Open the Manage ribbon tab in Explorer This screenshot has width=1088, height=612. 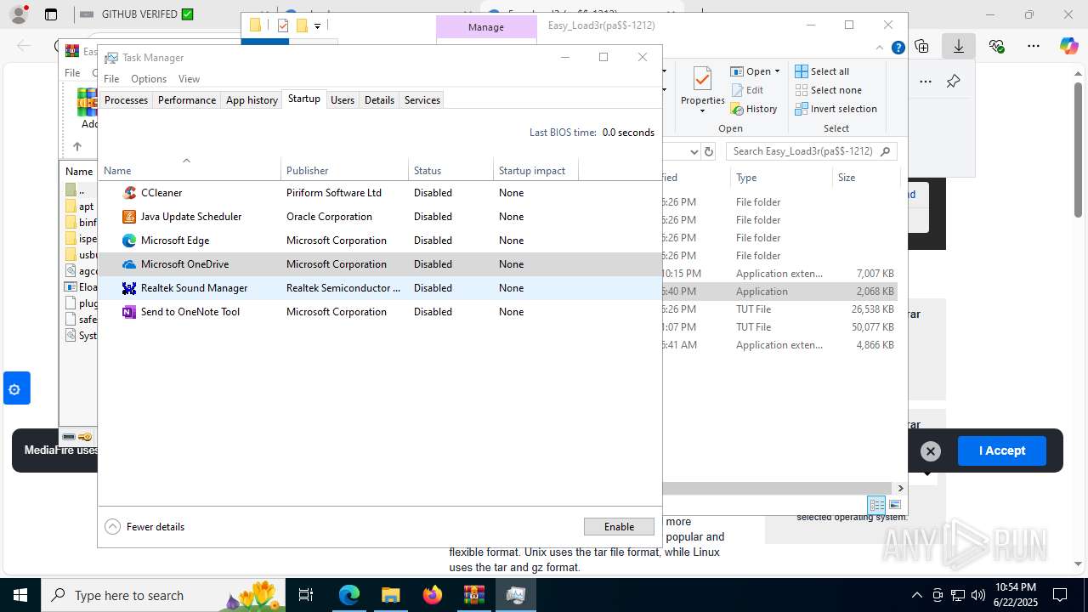click(486, 27)
